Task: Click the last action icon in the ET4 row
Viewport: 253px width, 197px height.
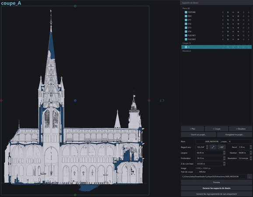Action: coord(249,32)
